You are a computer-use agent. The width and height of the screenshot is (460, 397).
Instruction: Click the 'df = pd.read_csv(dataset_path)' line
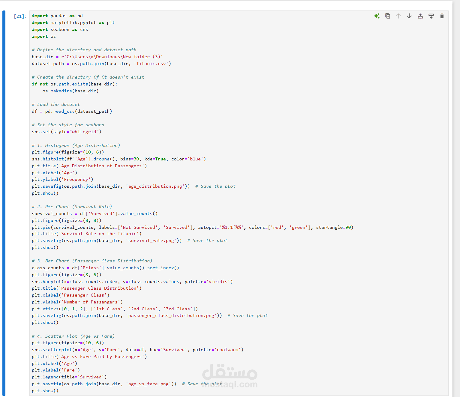(72, 111)
